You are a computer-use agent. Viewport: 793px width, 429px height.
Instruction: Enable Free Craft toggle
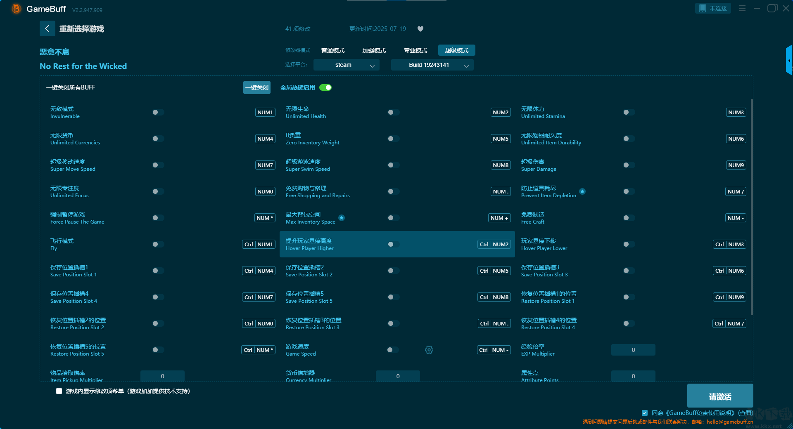[629, 218]
